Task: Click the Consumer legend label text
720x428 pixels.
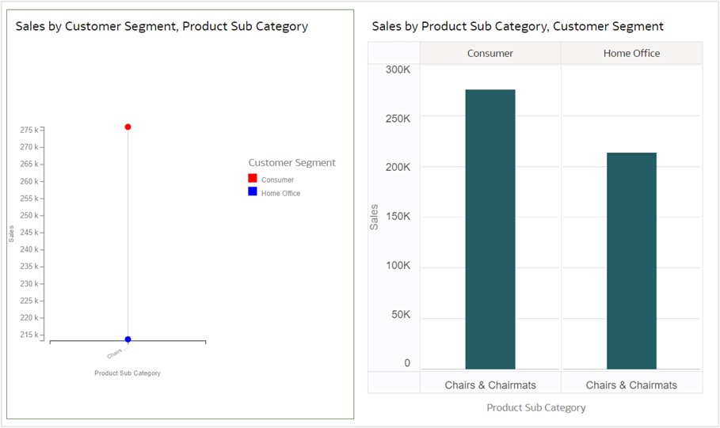Action: [277, 180]
